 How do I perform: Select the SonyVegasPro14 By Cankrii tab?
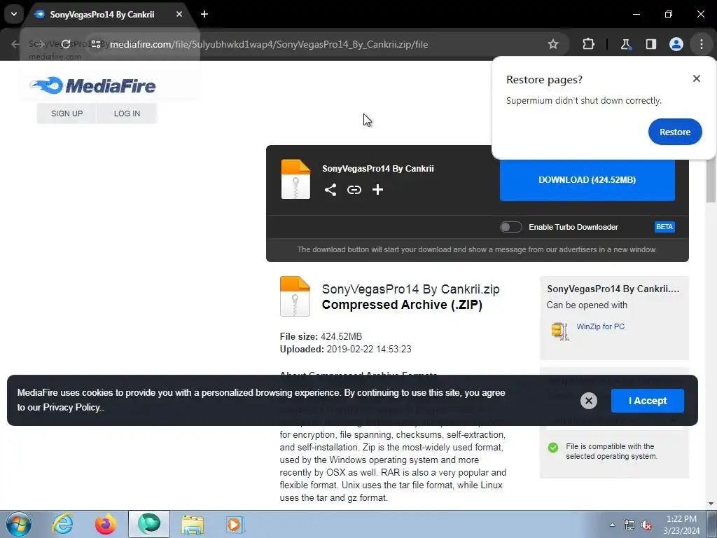tap(102, 14)
